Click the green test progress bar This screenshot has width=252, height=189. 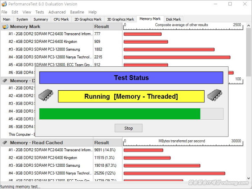click(x=131, y=114)
